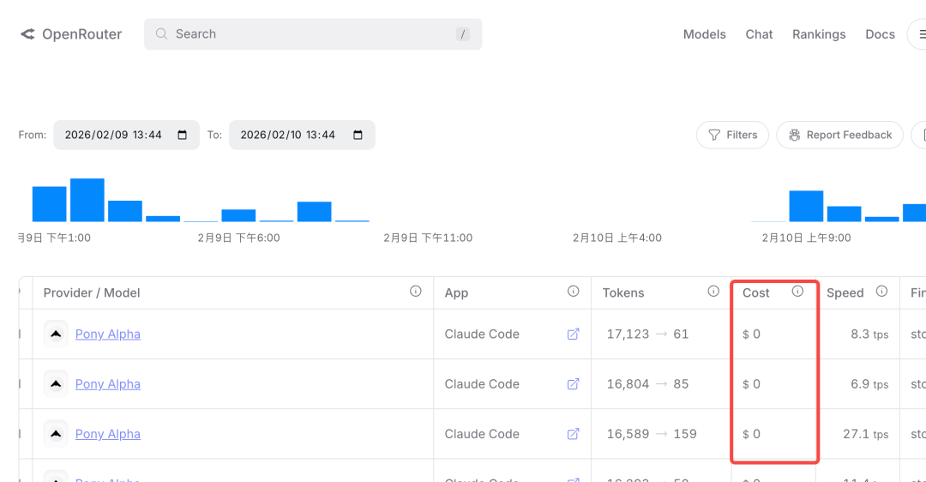Click the search magnifier icon
Viewport: 926px width, 482px height.
pyautogui.click(x=161, y=34)
